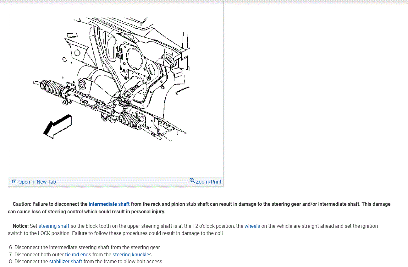Click the magnifier icon beside Zoom/Print

click(x=192, y=180)
